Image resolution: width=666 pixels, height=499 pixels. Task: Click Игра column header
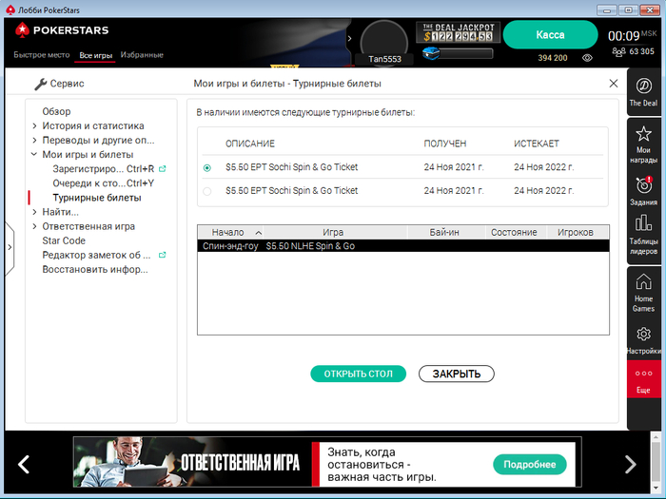pos(333,233)
